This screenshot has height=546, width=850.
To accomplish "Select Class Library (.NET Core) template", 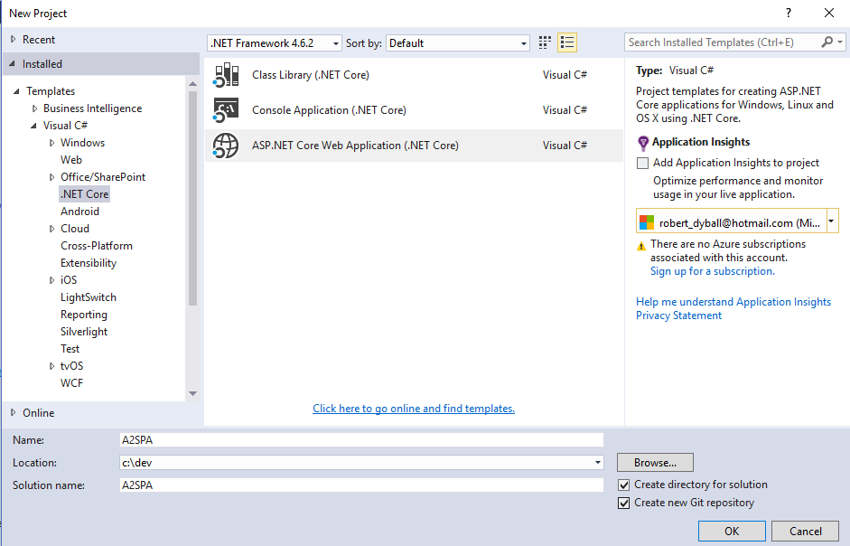I will [x=414, y=75].
